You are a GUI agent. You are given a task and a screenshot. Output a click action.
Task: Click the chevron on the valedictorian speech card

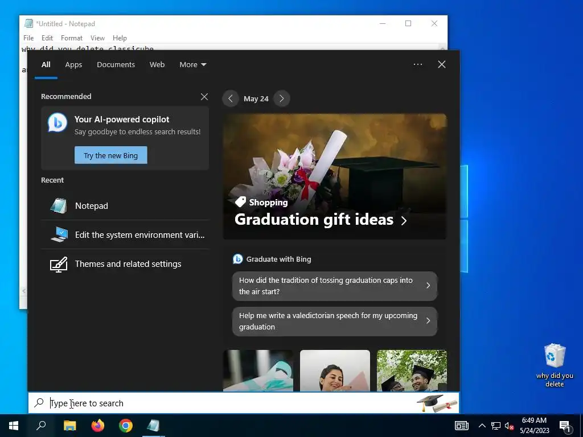click(x=428, y=320)
